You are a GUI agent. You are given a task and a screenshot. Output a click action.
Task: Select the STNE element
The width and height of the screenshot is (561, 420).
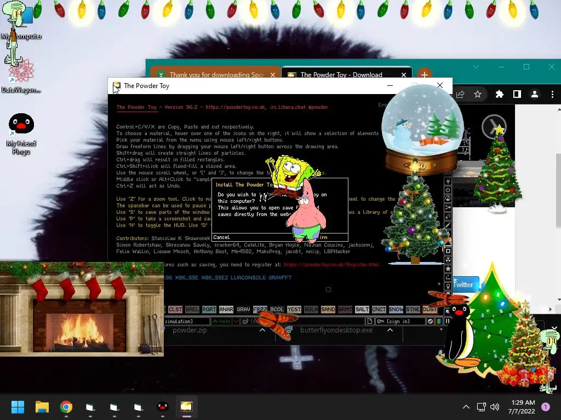[413, 310]
